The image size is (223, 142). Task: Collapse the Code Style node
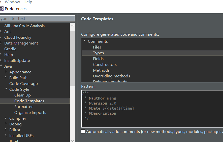[6, 89]
